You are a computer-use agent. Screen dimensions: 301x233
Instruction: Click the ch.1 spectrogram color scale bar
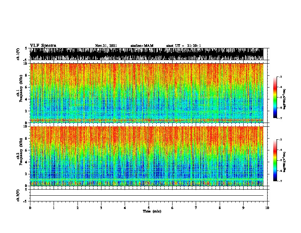coord(275,97)
